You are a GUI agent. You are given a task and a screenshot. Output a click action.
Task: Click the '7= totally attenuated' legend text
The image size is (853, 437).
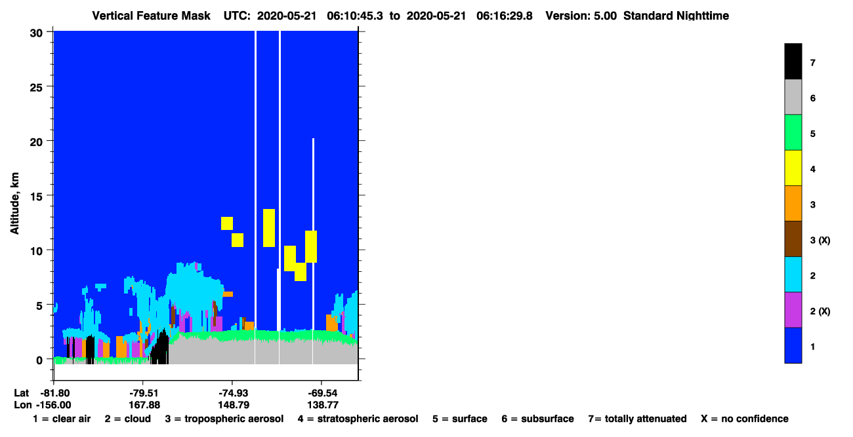click(x=637, y=419)
